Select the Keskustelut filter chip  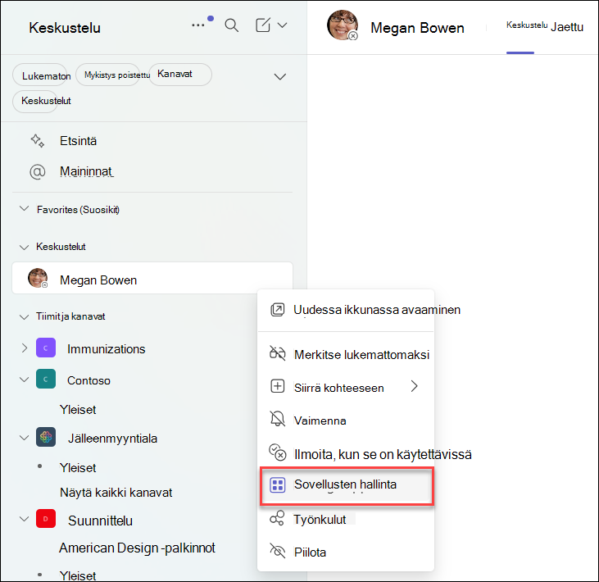(x=35, y=102)
